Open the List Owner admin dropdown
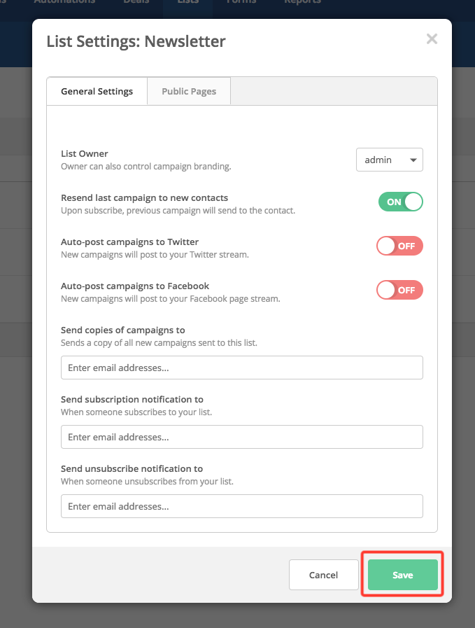475x628 pixels. pyautogui.click(x=390, y=160)
